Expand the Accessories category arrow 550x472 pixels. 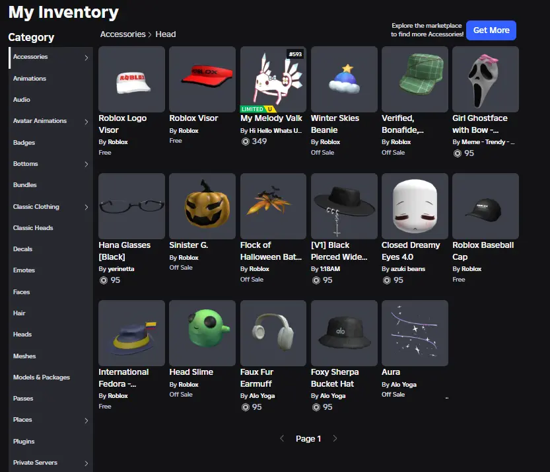86,58
